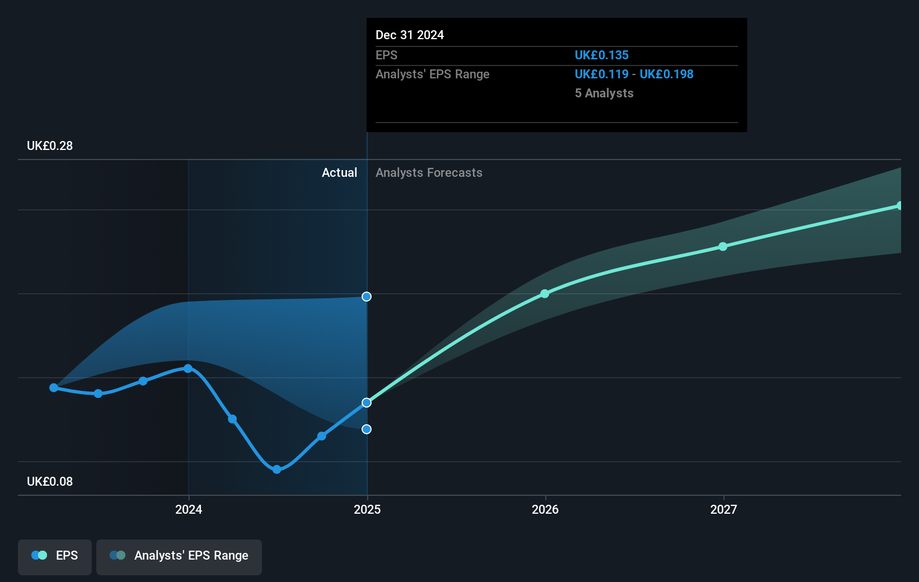The width and height of the screenshot is (919, 582).
Task: Select the 2027 forecast data point
Action: 723,246
